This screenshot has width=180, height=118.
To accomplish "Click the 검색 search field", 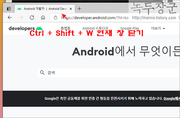I will coord(109,73).
